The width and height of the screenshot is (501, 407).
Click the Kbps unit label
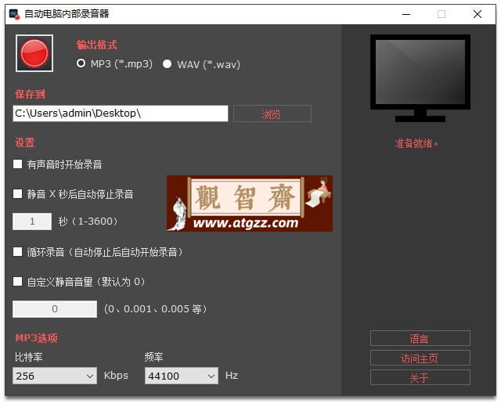click(x=116, y=376)
